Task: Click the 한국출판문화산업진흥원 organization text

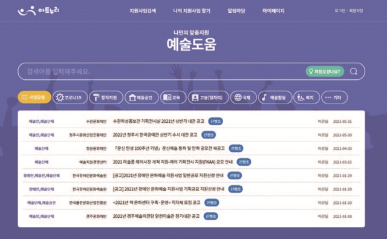Action: click(88, 203)
